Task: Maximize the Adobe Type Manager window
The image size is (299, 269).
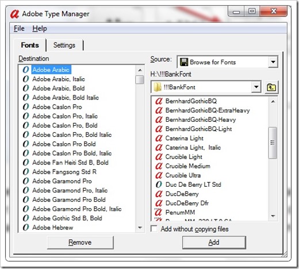Action: (x=252, y=11)
